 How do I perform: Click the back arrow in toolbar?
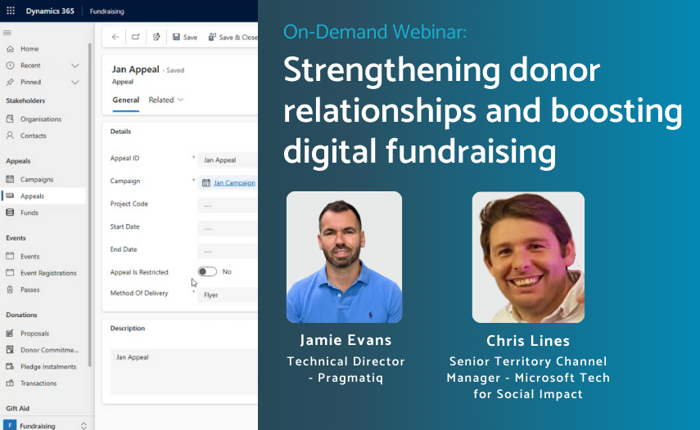click(115, 37)
